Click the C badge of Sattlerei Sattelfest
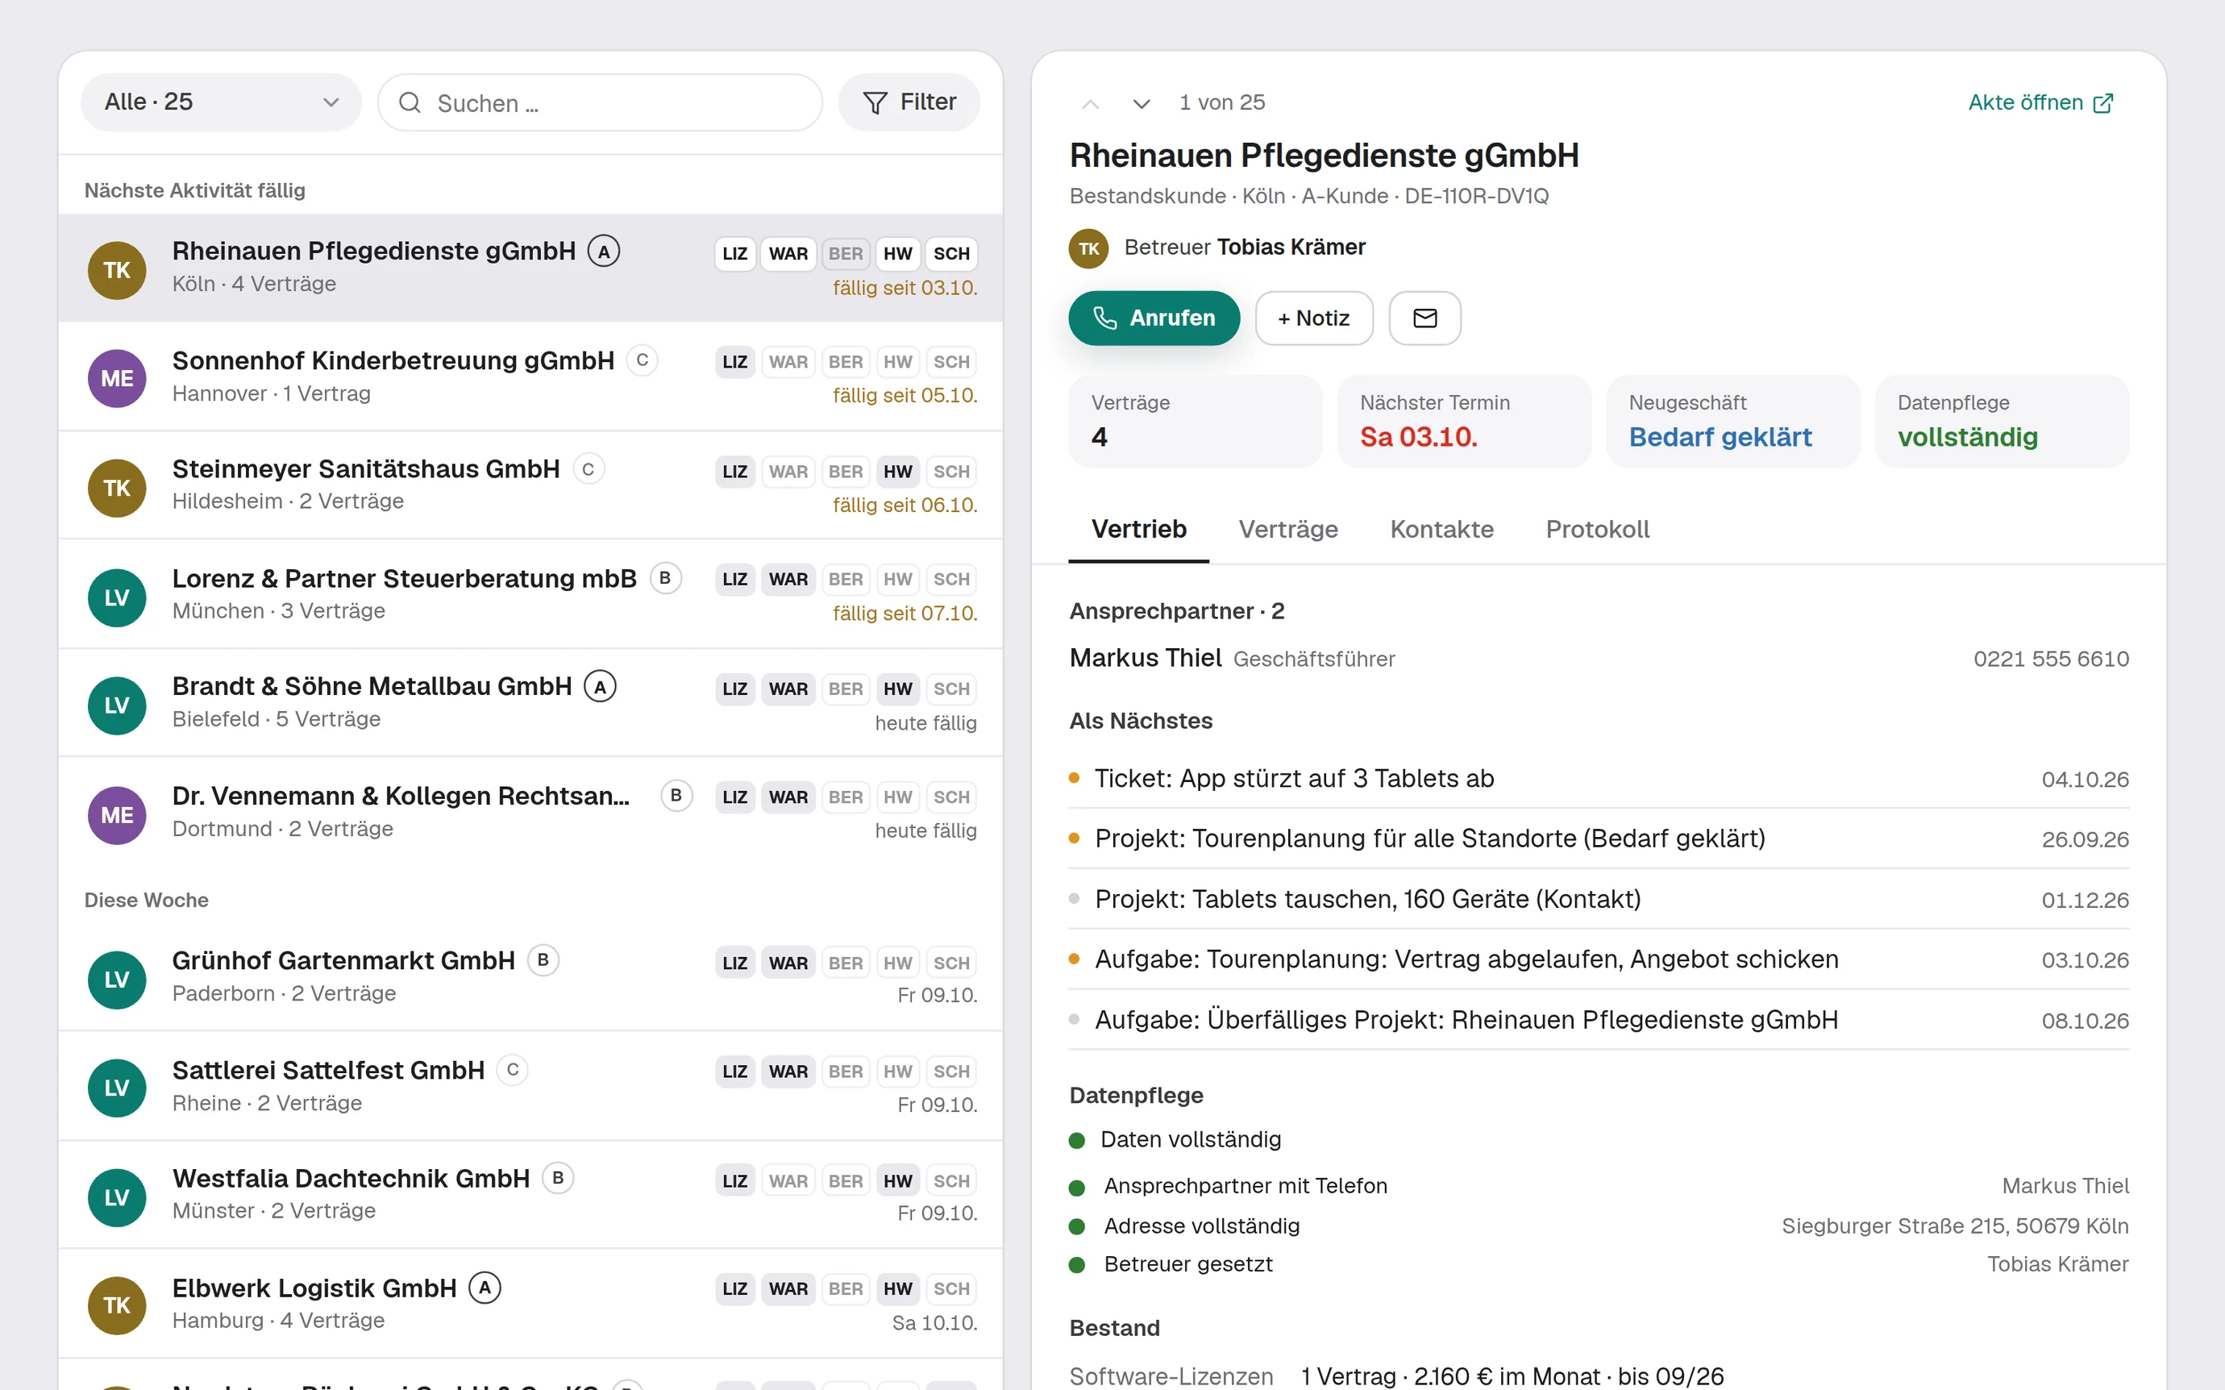The image size is (2225, 1390). click(512, 1070)
